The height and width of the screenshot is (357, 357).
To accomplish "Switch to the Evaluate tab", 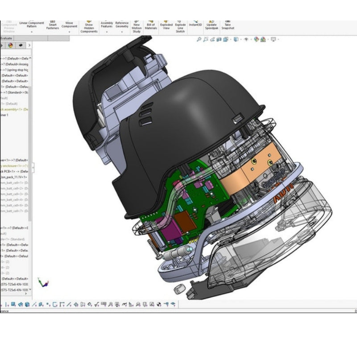I will point(6,38).
